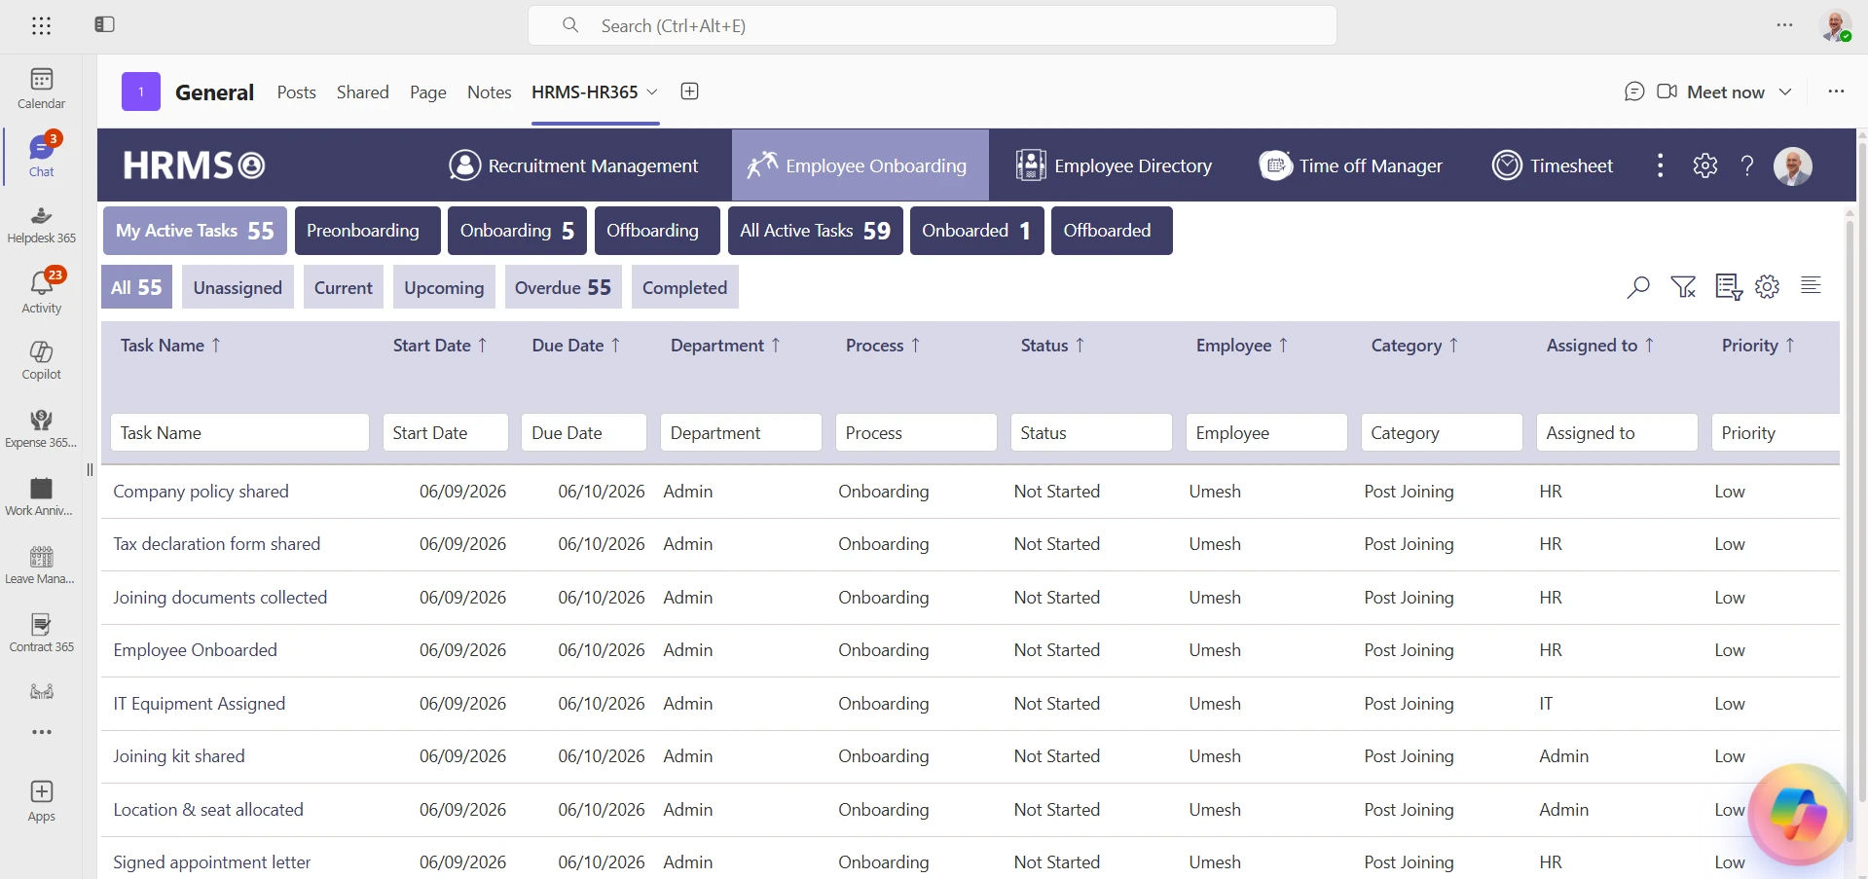Open Work Anniversary app
The height and width of the screenshot is (879, 1868).
(x=41, y=496)
